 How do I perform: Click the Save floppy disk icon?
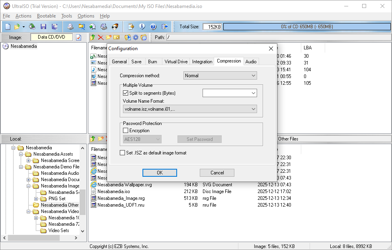pyautogui.click(x=43, y=27)
